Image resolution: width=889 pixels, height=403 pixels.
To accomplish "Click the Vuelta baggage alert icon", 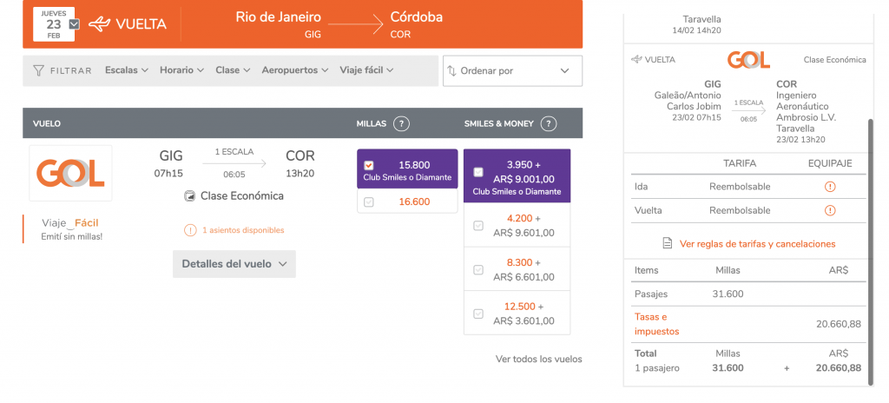I will (x=830, y=210).
